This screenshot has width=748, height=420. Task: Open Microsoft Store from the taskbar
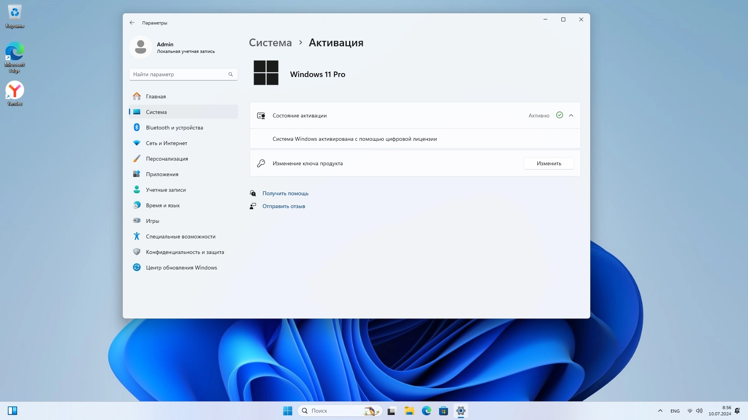[x=443, y=411]
